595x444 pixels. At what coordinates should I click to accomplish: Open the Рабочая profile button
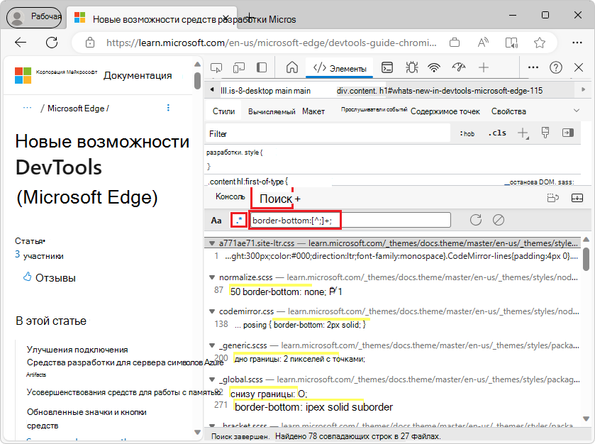[34, 17]
